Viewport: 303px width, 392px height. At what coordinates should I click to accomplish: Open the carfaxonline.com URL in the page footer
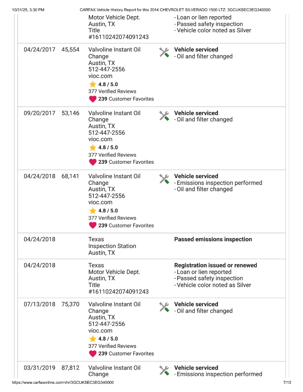(63, 383)
